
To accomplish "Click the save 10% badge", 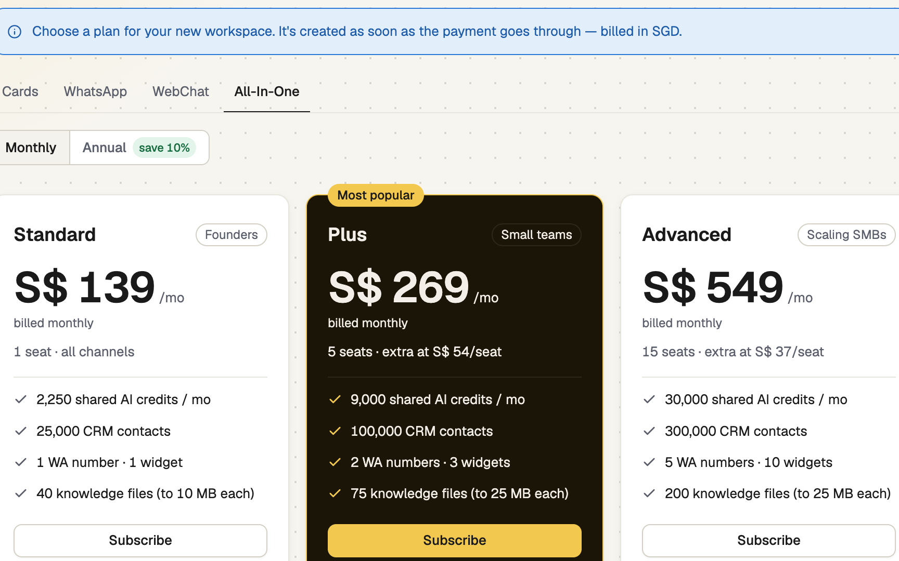I will coord(164,148).
